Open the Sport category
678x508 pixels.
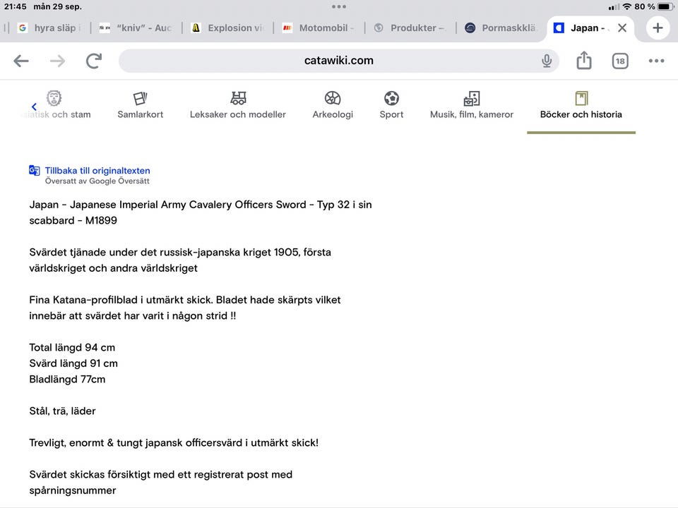pos(391,105)
